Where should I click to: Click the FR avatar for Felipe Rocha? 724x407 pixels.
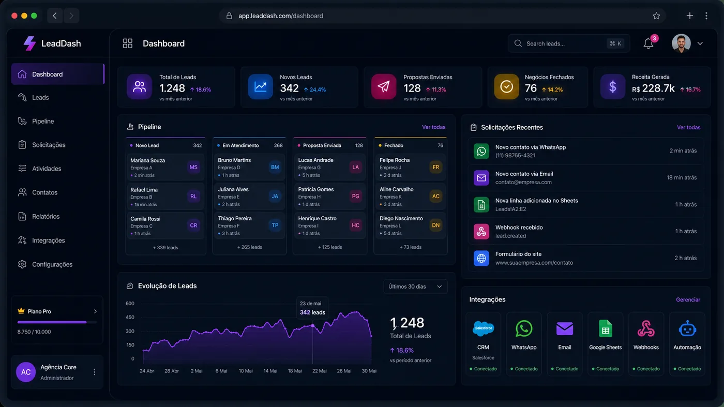(436, 167)
